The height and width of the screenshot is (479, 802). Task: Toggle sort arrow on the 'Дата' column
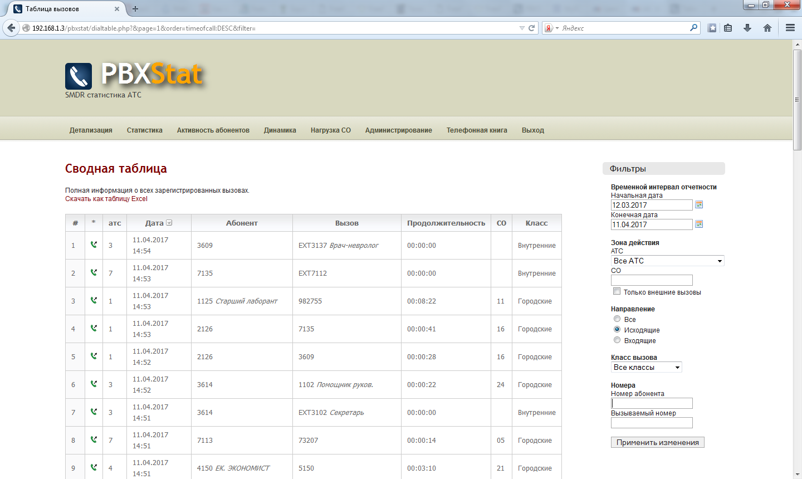[x=169, y=223]
